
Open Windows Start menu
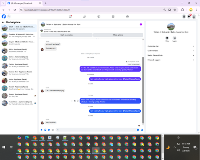pos(4,147)
